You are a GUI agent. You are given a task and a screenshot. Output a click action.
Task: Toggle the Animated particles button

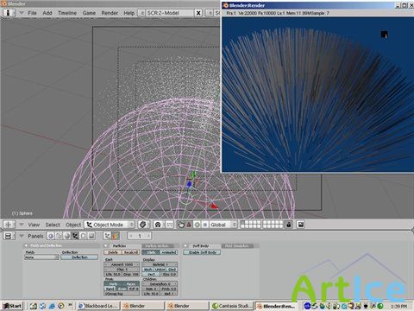169,252
